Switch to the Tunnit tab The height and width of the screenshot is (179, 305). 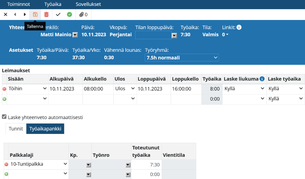(x=16, y=128)
